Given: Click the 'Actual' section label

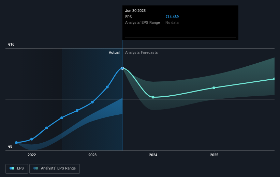Looking at the screenshot, I should click(114, 52).
